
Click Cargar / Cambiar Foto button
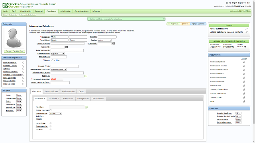14,51
